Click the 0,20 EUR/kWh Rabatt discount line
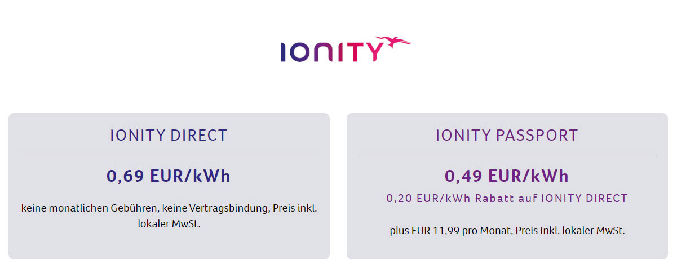The width and height of the screenshot is (677, 278). point(507,198)
